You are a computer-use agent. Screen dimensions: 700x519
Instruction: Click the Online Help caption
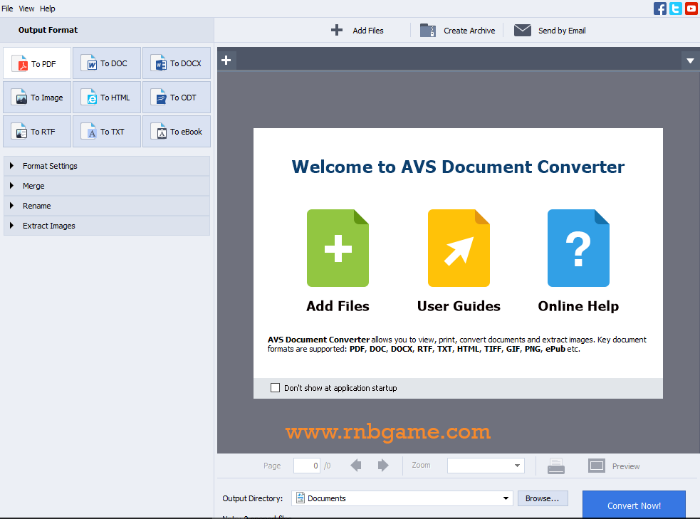[578, 306]
